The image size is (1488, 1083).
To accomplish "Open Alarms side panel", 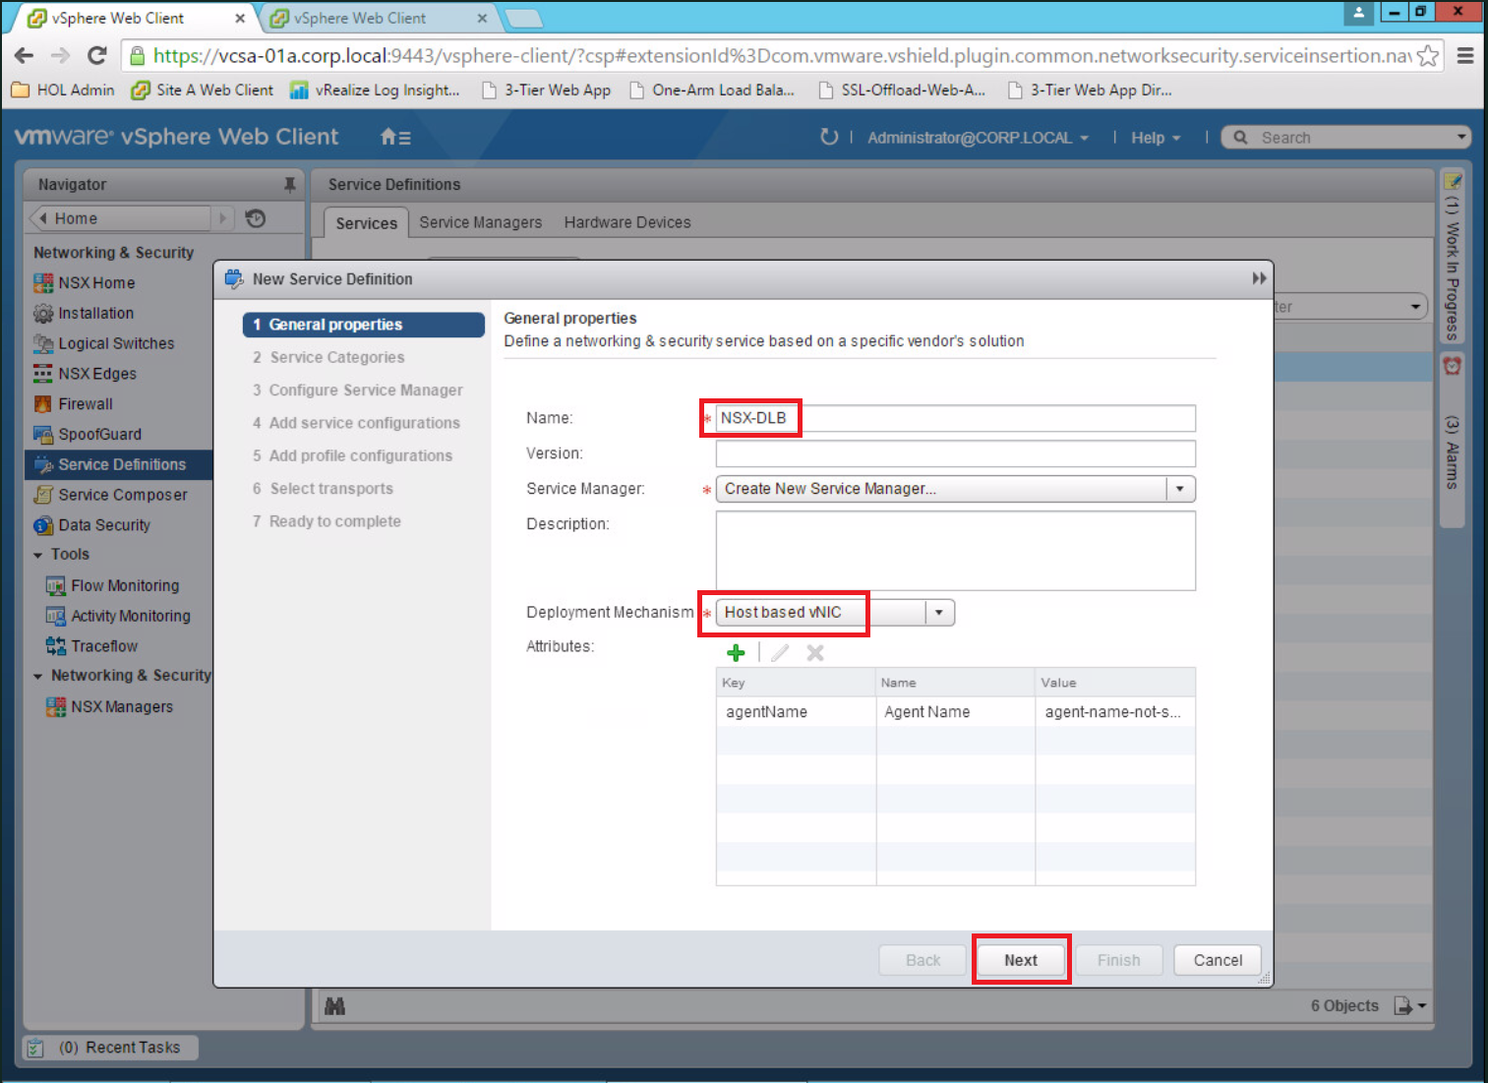I will click(x=1453, y=438).
